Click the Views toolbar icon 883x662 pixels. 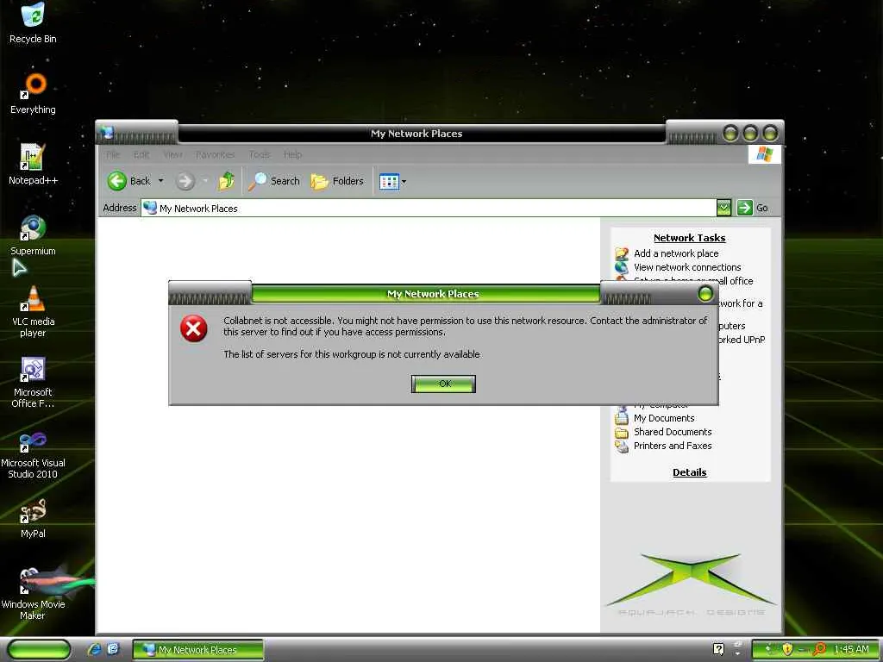pyautogui.click(x=389, y=181)
